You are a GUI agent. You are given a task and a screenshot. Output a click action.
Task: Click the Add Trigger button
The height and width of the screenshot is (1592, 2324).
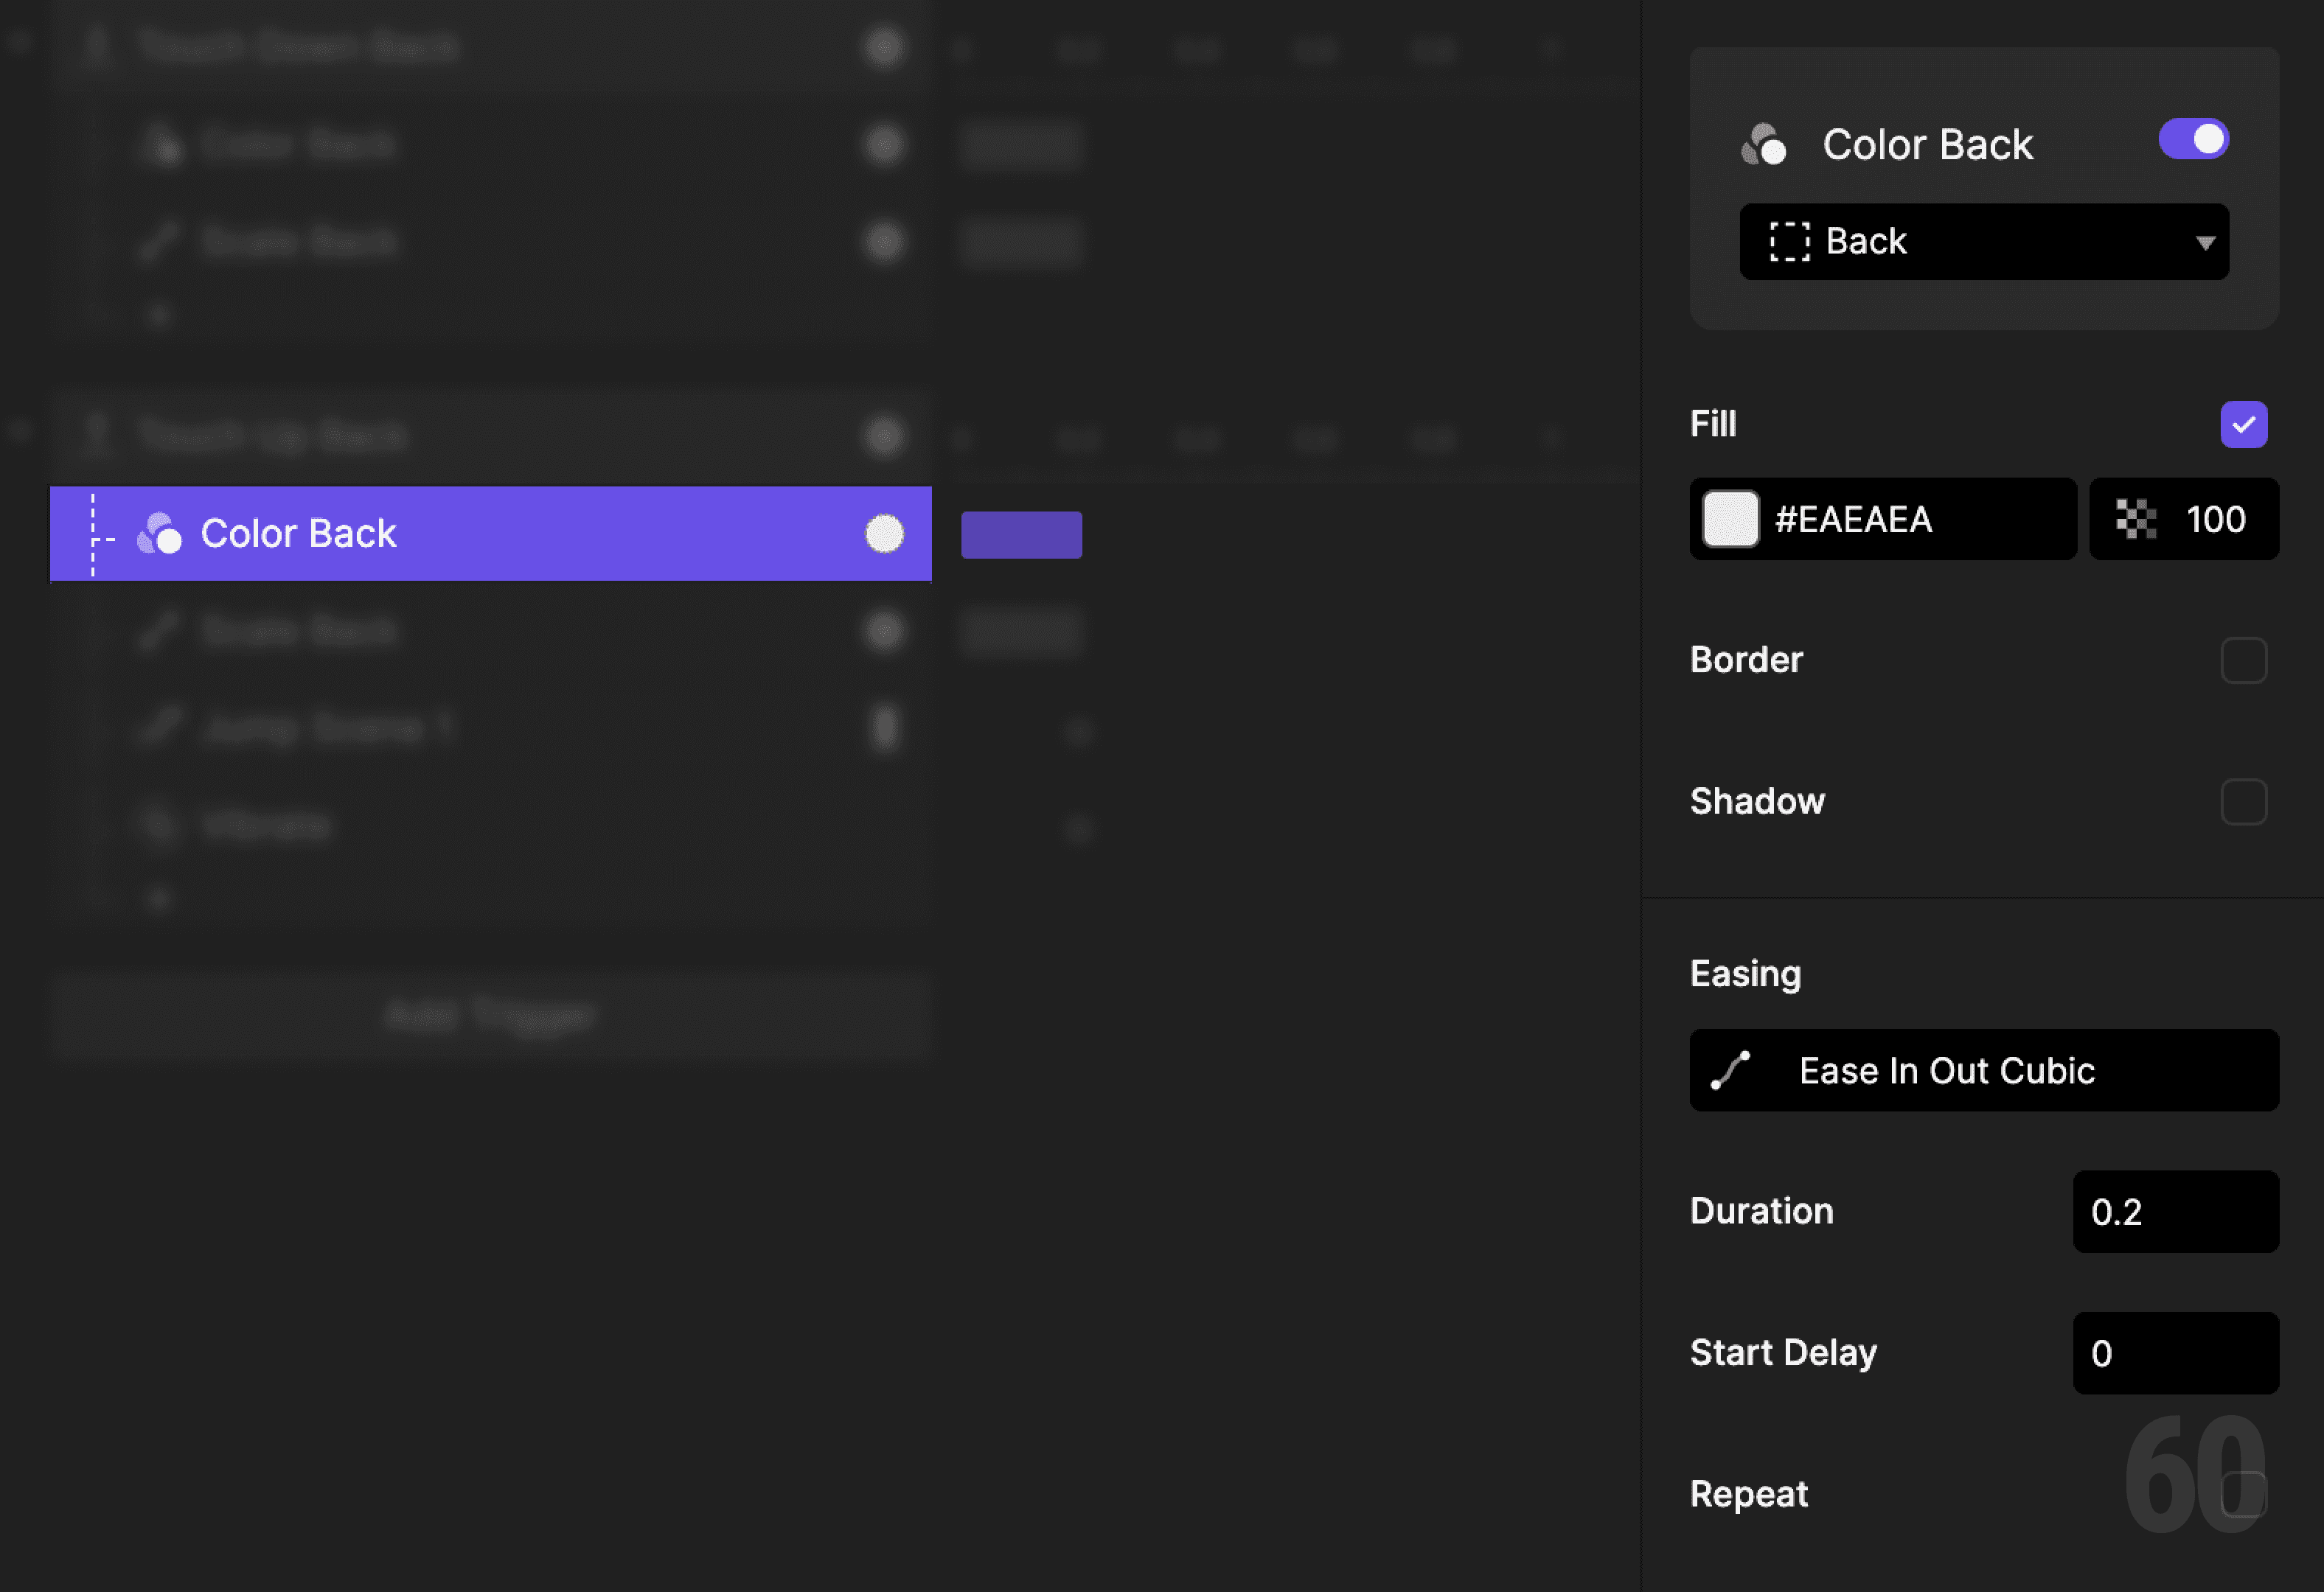(490, 1013)
